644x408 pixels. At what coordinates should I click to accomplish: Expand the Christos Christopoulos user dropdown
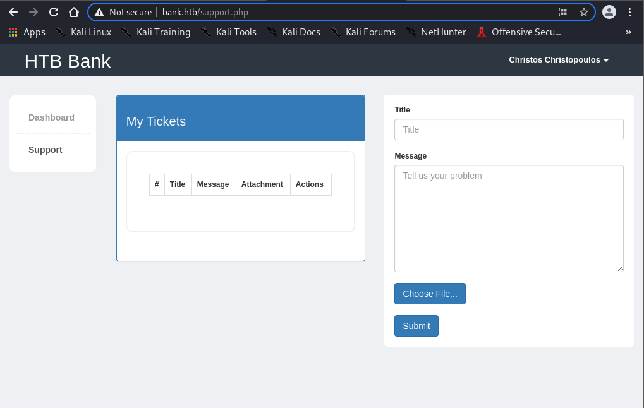point(558,60)
